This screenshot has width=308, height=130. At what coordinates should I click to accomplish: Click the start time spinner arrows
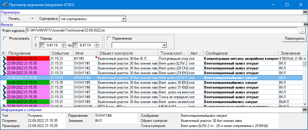coord(63,45)
